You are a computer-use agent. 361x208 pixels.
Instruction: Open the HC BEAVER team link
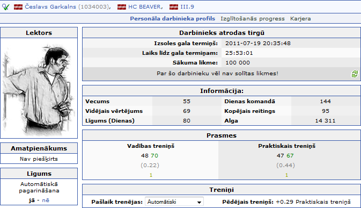[x=144, y=6]
